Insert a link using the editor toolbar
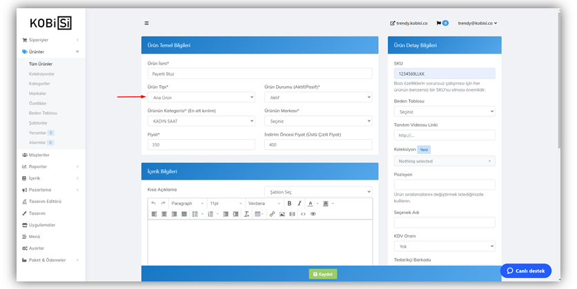This screenshot has width=577, height=289. point(272,214)
